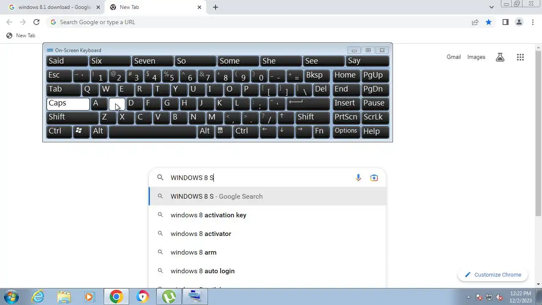542x305 pixels.
Task: Click the Tab key on keyboard
Action: click(x=63, y=89)
